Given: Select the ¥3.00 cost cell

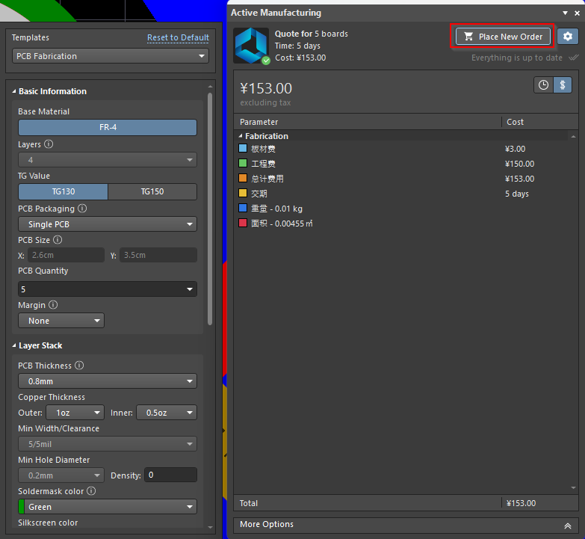Looking at the screenshot, I should 515,149.
